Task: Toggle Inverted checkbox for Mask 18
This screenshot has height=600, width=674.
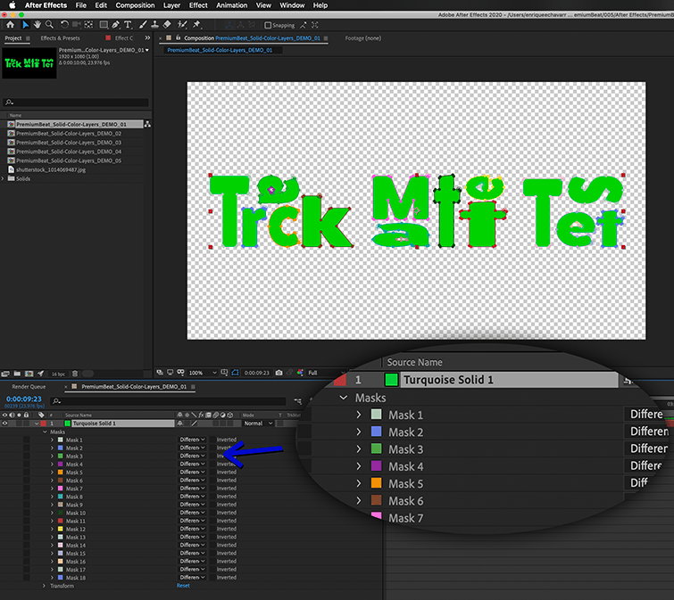Action: 213,578
